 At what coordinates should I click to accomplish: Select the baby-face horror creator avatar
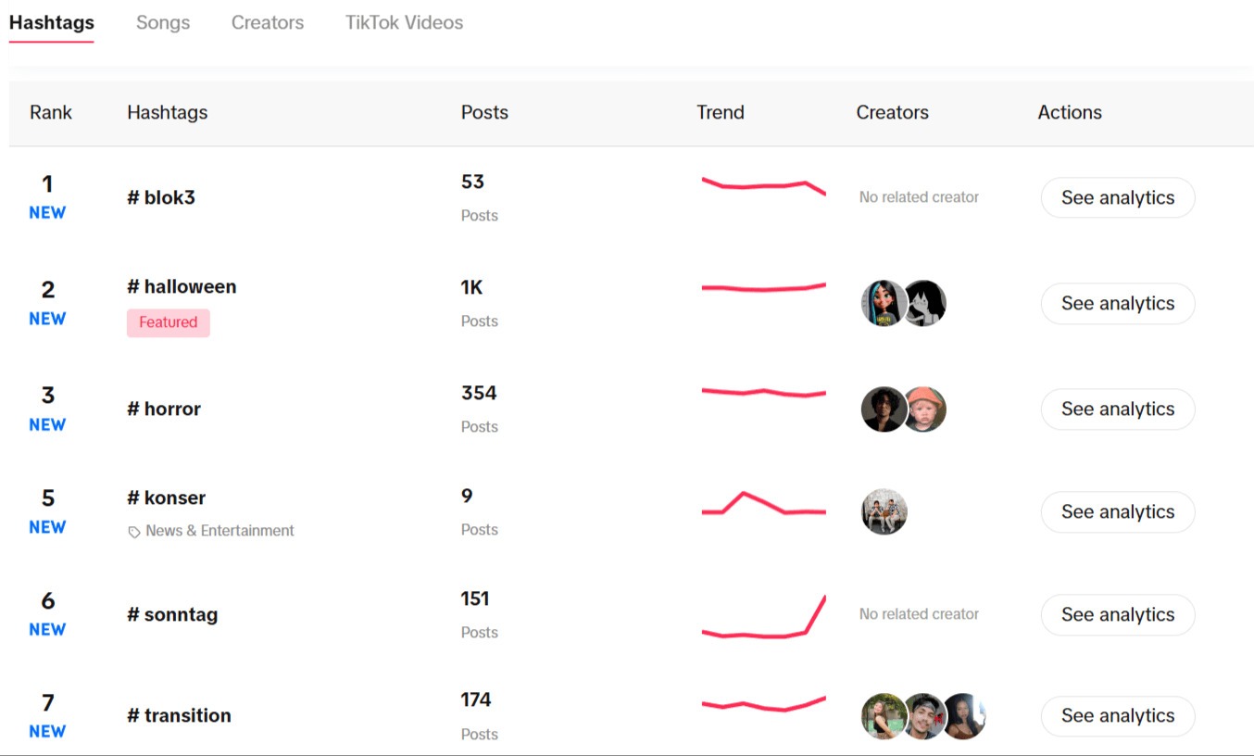pos(925,409)
